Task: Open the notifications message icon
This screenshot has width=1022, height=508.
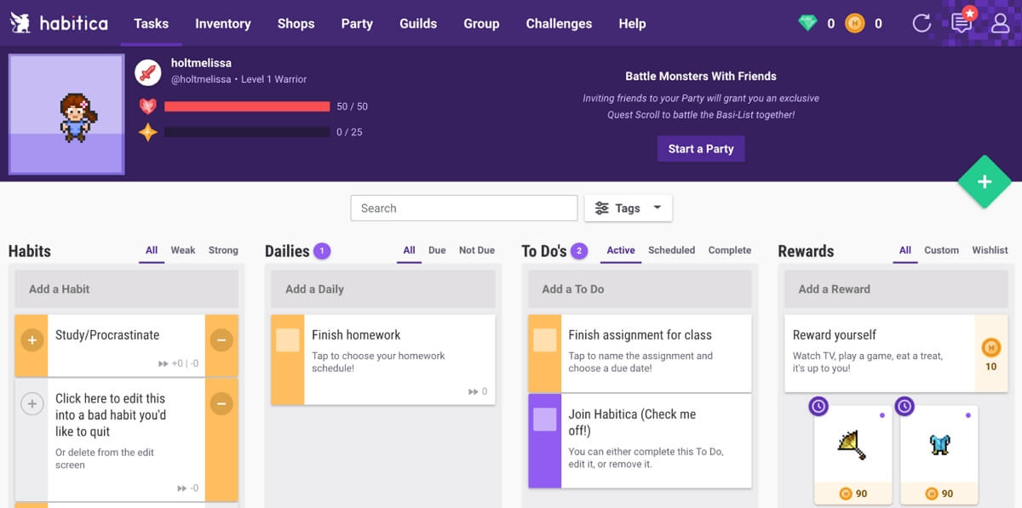Action: coord(962,22)
